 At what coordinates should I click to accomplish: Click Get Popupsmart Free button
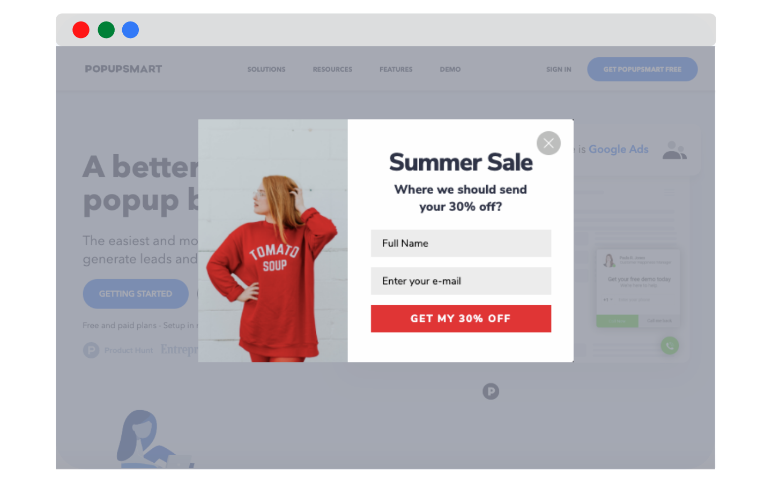[x=642, y=69]
